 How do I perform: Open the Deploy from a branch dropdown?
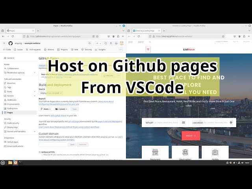[51, 93]
